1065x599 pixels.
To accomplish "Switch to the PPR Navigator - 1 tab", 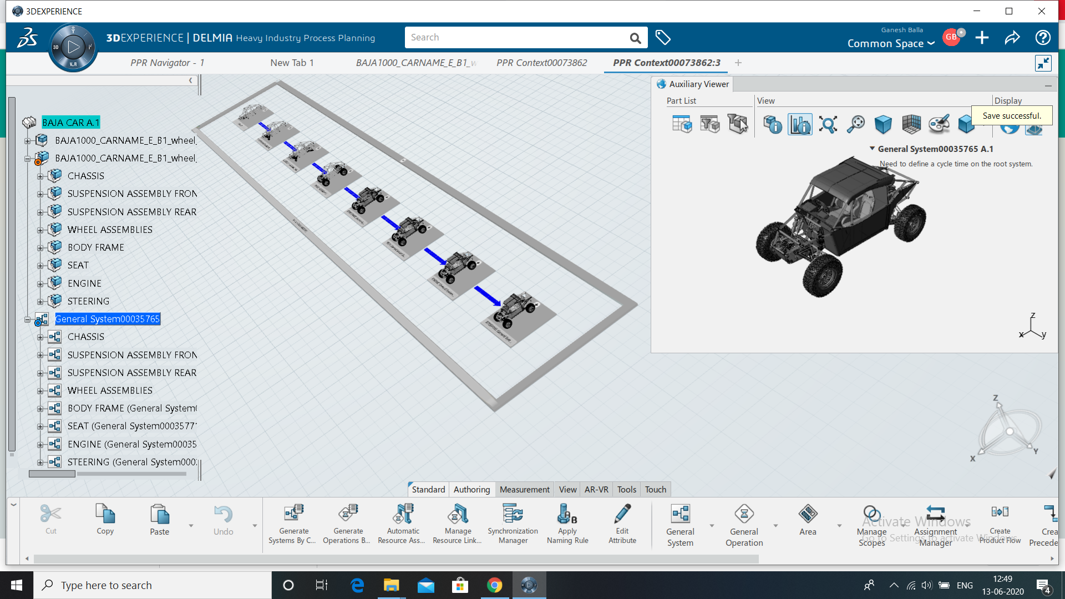I will [168, 63].
